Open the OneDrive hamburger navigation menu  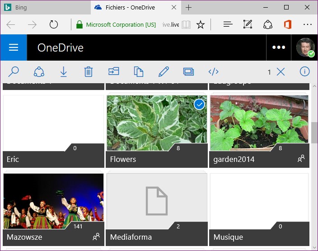(x=14, y=47)
